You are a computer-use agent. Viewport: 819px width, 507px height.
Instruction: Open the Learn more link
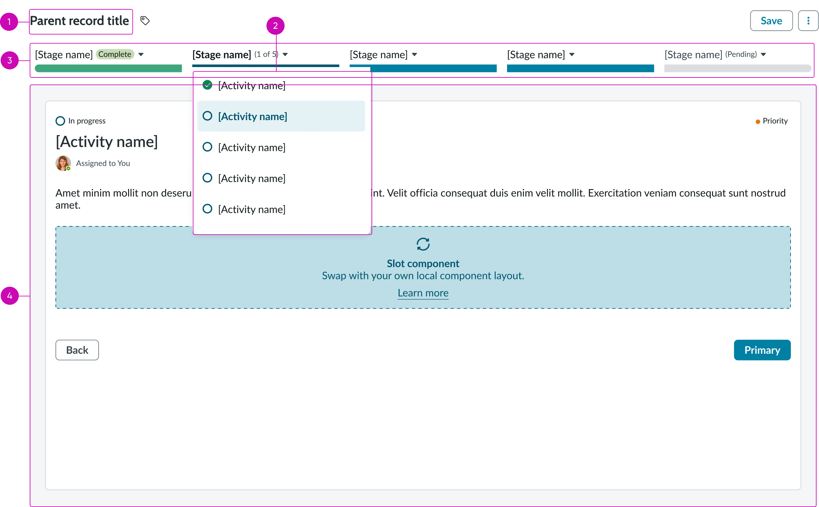[423, 293]
